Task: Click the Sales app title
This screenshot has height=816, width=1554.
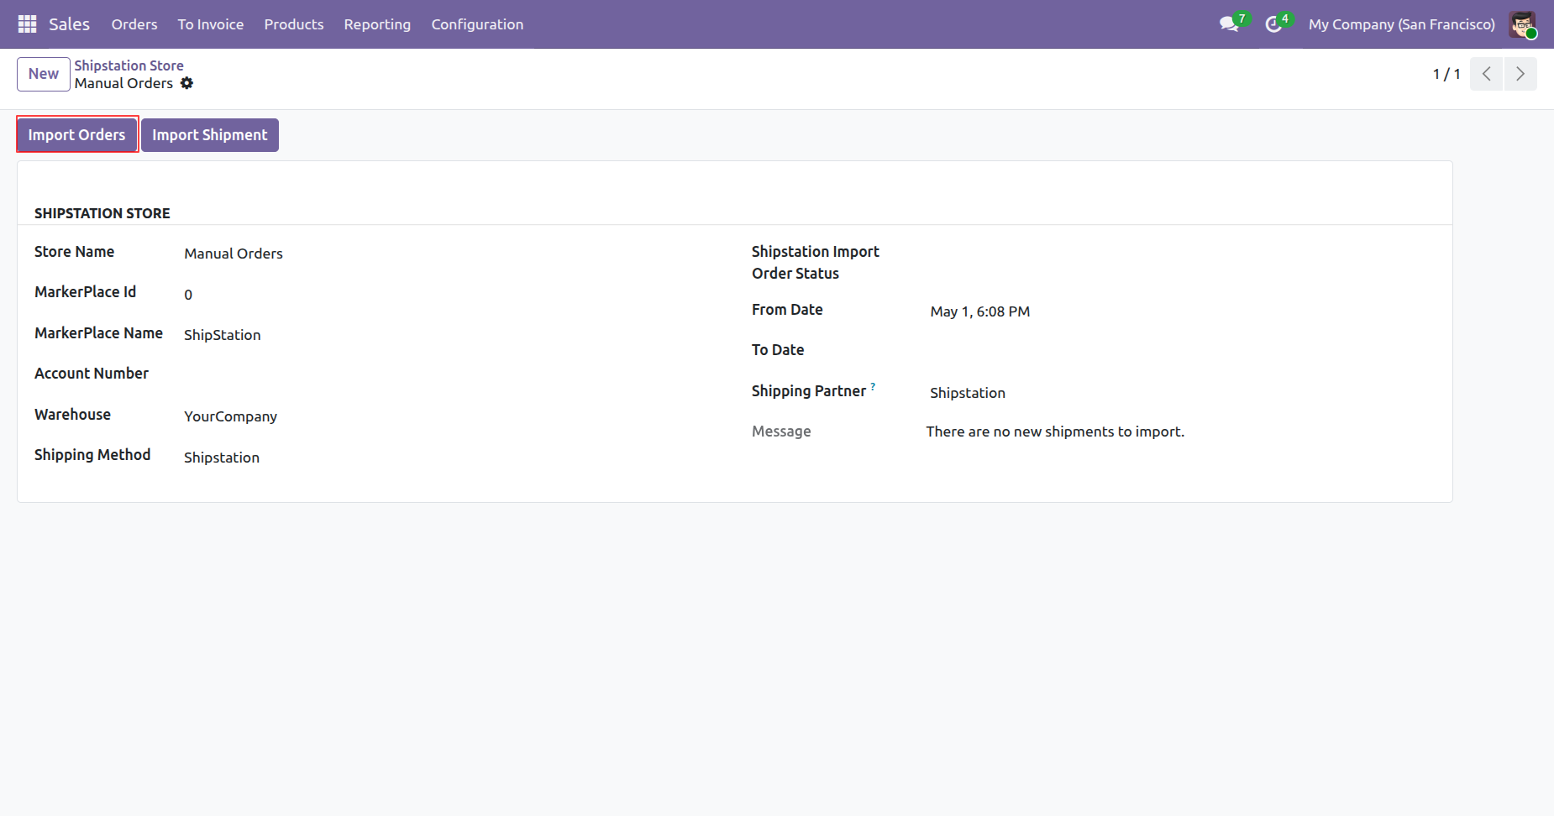Action: pos(69,24)
